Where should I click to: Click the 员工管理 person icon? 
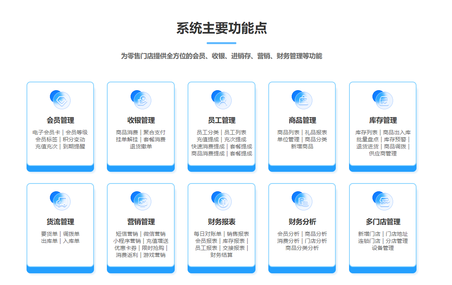[x=222, y=100]
